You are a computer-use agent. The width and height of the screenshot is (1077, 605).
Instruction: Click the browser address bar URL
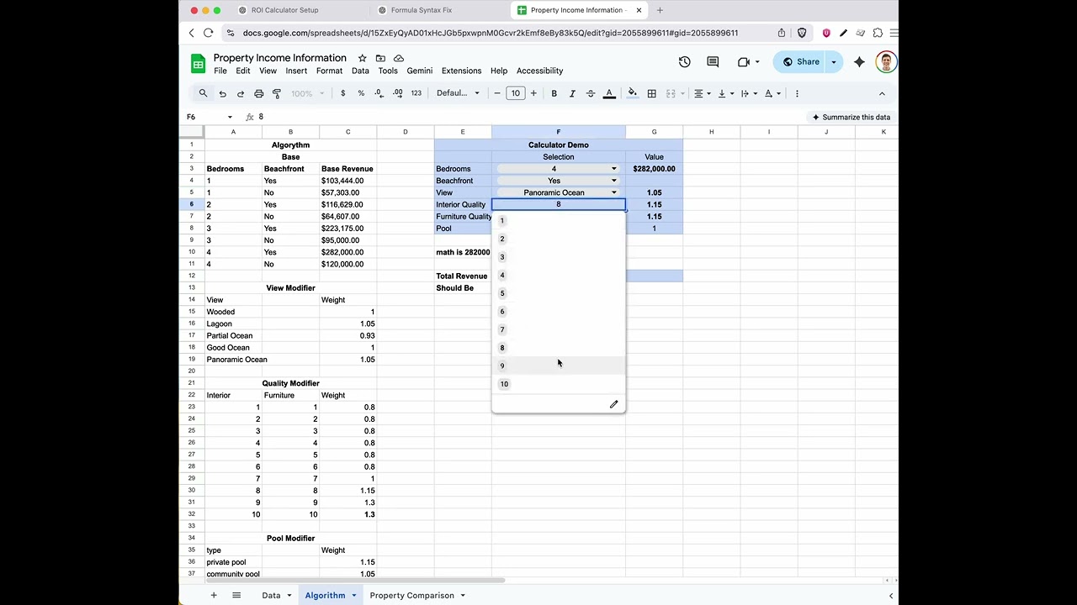coord(491,33)
